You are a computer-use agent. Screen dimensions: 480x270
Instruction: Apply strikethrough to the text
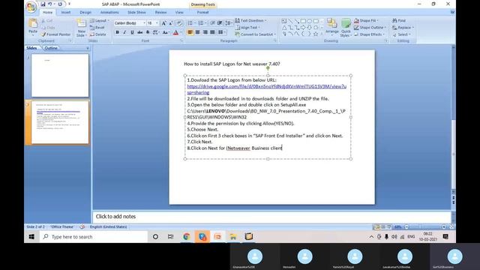click(x=140, y=32)
